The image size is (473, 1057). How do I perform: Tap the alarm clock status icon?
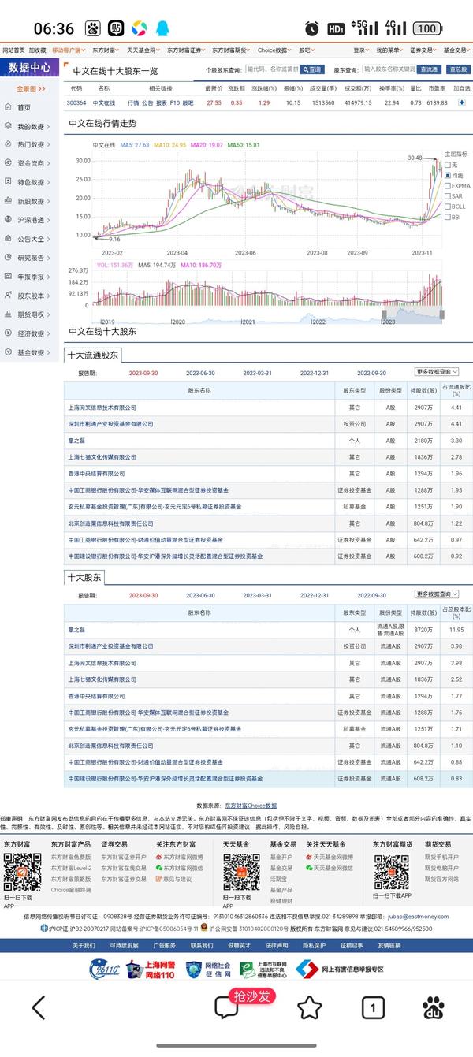tap(312, 28)
